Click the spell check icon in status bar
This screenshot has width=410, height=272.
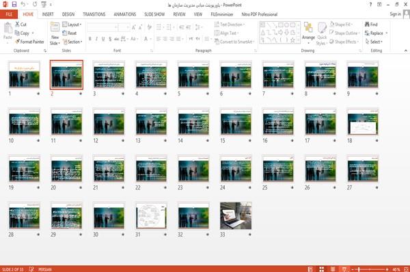(31, 269)
